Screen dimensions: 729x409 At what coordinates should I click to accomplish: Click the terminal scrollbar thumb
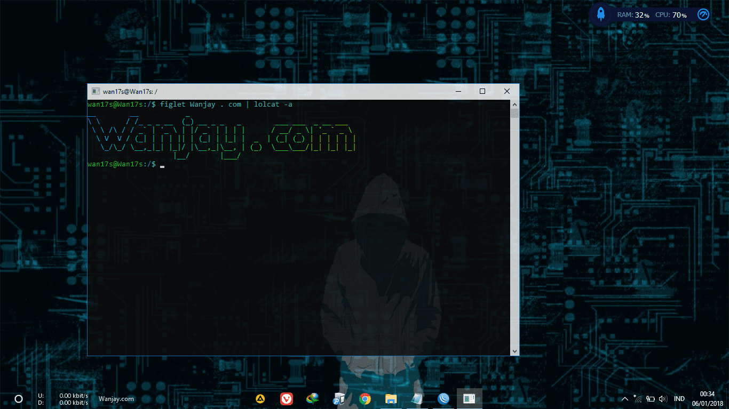(514, 114)
